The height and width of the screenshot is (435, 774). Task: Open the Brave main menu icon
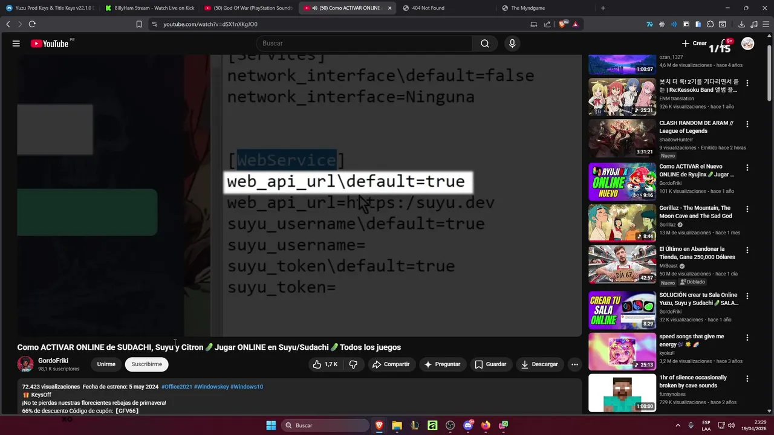[x=766, y=24]
